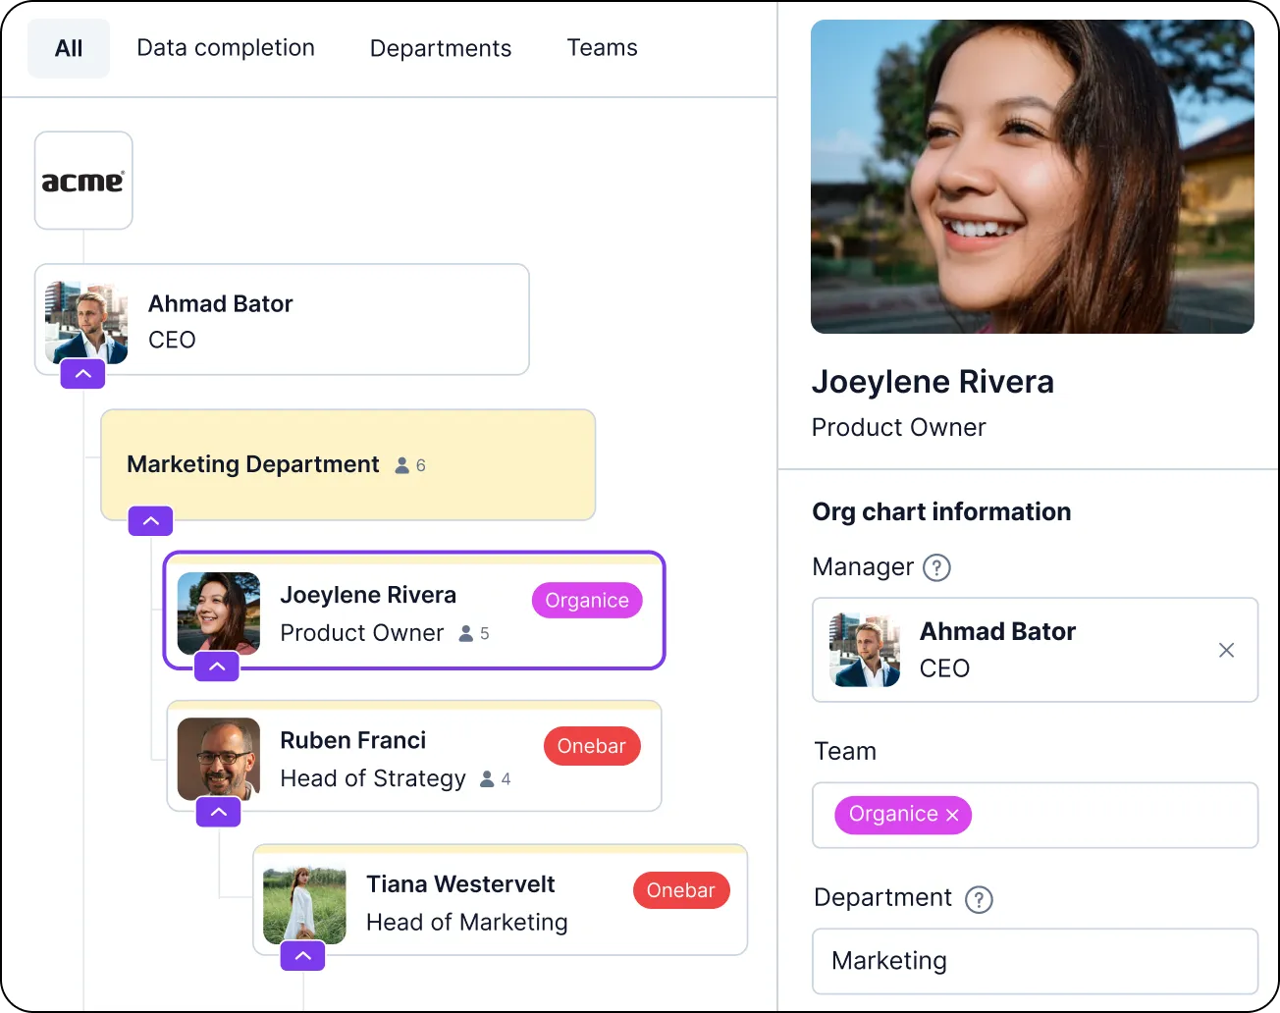Click the Organice badge on Joeylene's card
The image size is (1280, 1013).
tap(587, 601)
